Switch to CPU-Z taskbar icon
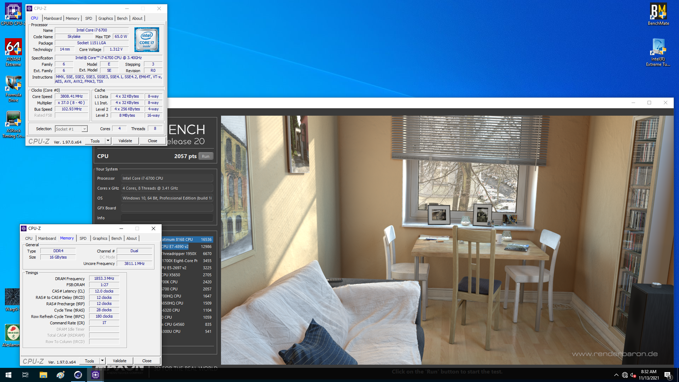 (95, 375)
